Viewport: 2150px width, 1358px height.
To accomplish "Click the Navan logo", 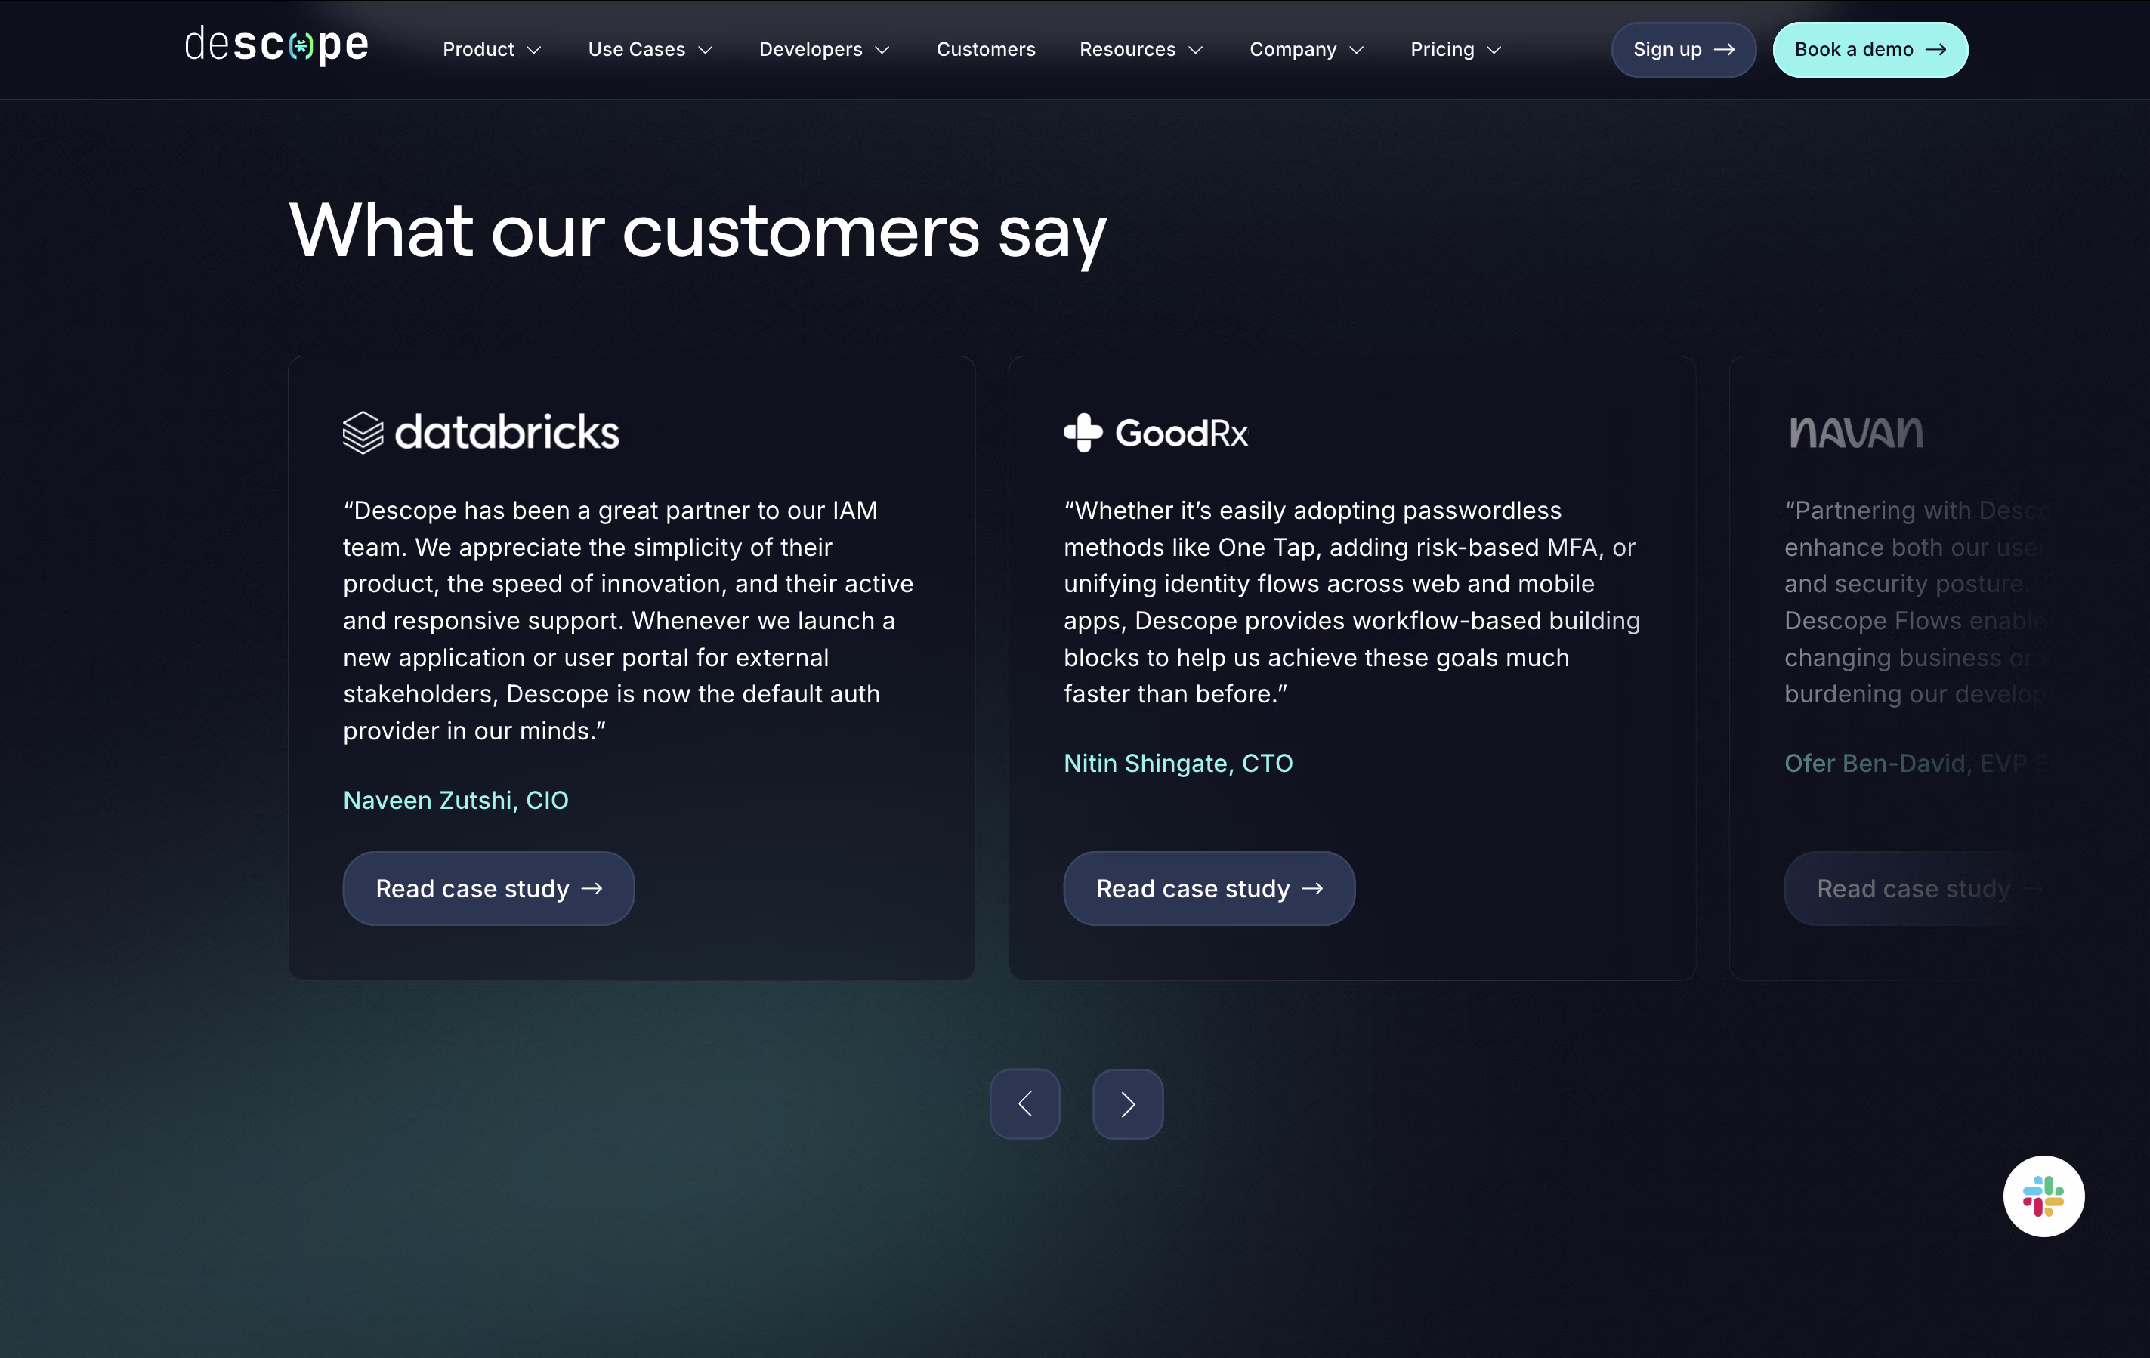I will [1856, 433].
